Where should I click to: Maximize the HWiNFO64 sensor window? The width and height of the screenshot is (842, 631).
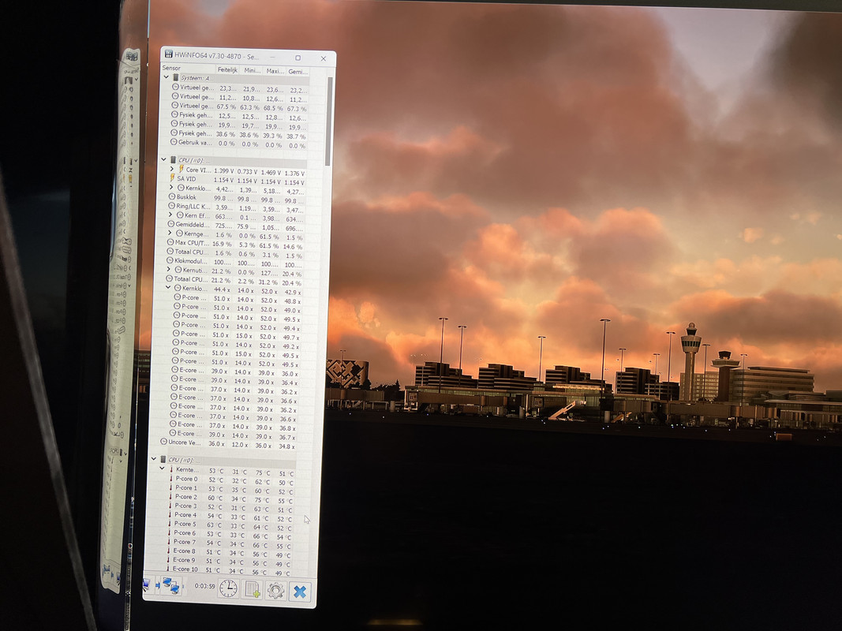click(298, 58)
